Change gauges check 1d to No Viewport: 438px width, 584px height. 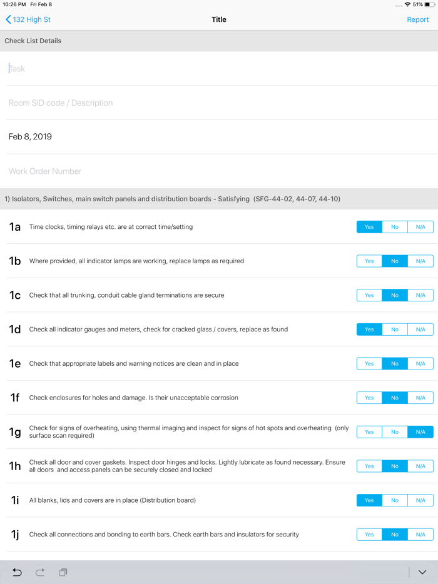tap(394, 329)
